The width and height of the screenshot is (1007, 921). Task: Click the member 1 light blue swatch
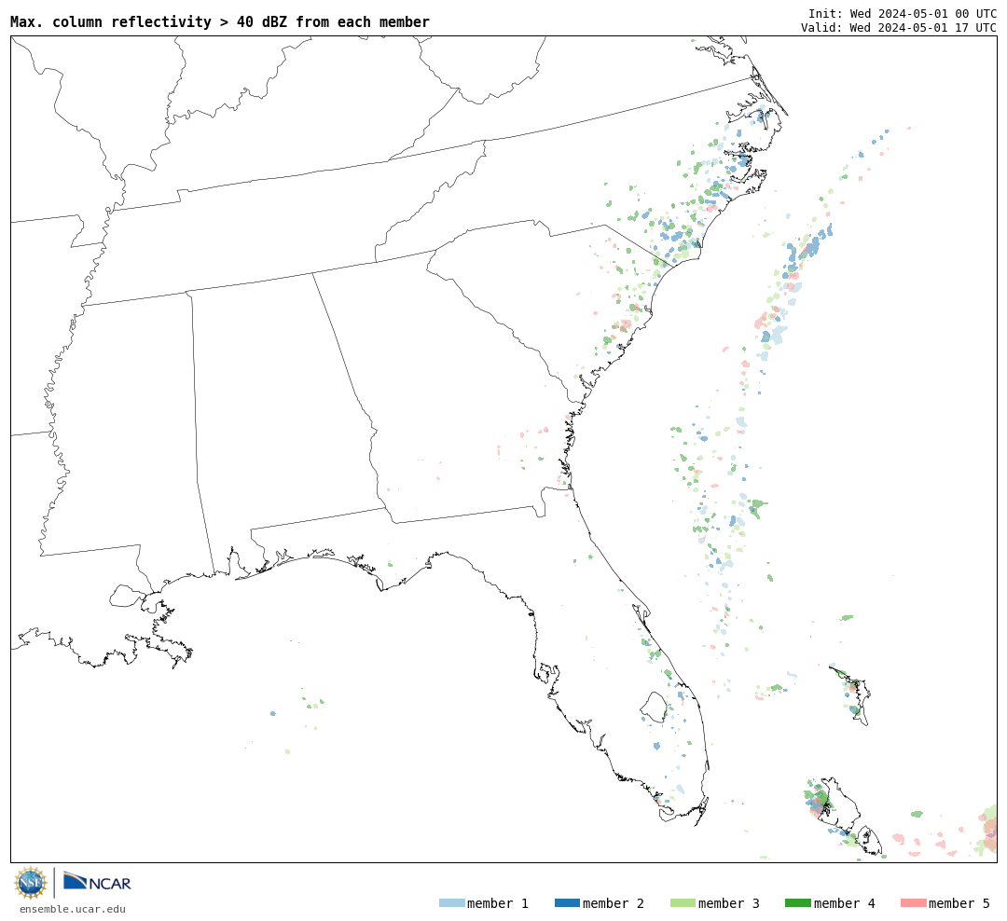click(451, 902)
